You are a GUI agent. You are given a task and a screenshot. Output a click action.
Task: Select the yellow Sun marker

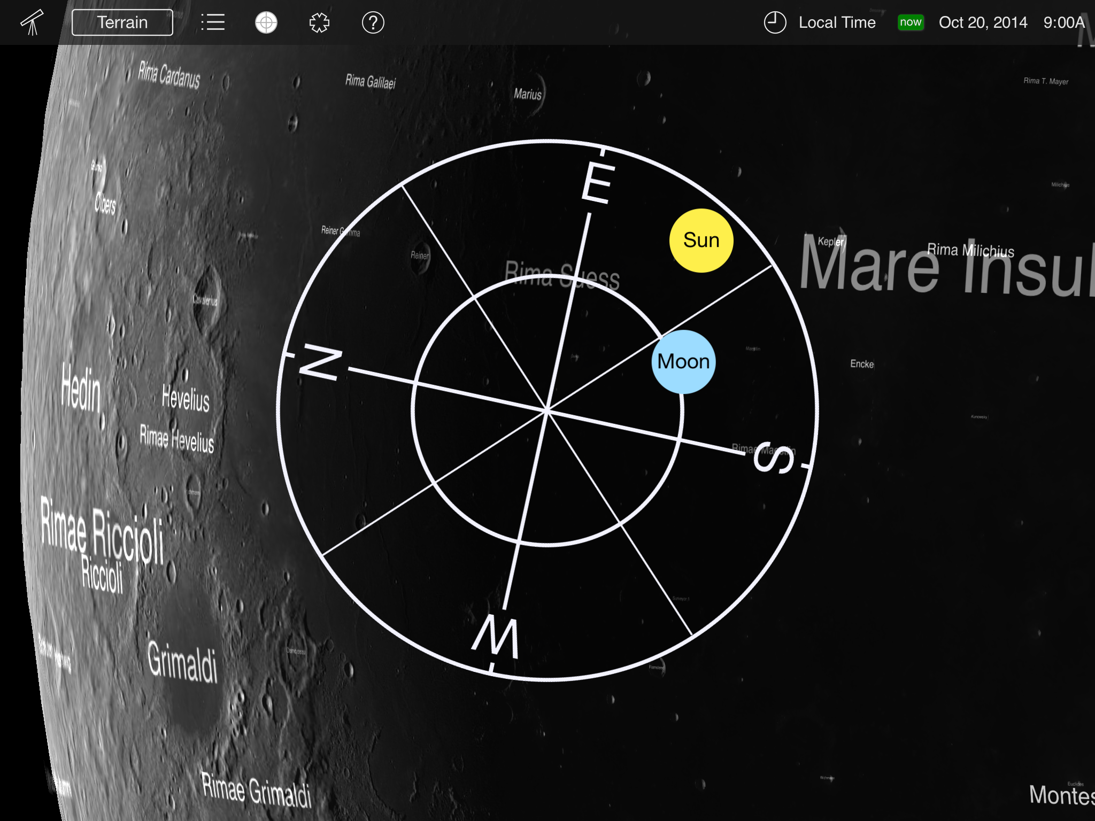coord(701,241)
